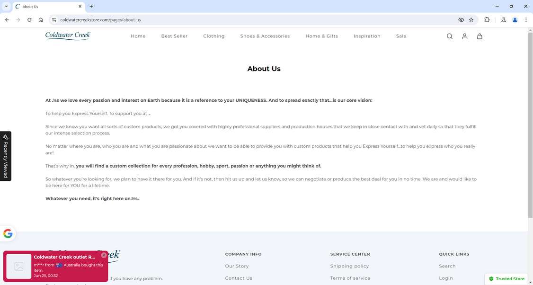
Task: Click the Google G floating badge
Action: [8, 234]
